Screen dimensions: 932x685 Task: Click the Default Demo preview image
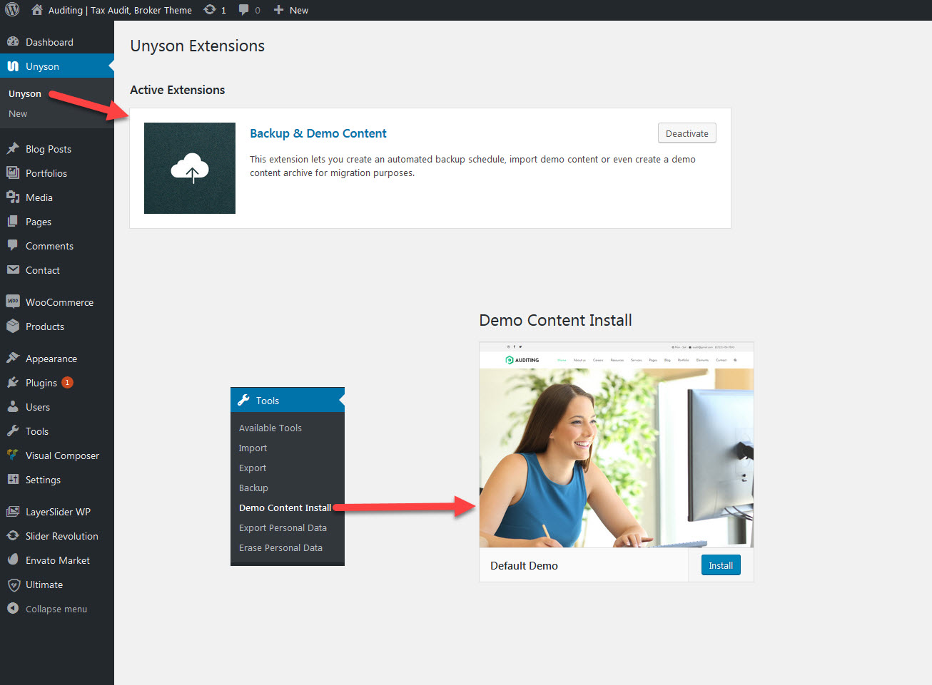[x=616, y=456]
